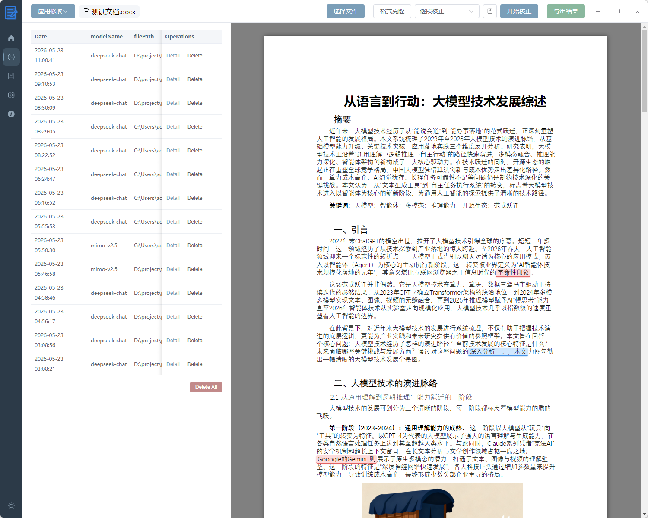Expand the 应用修改 dropdown button
This screenshot has width=648, height=518.
coord(53,11)
